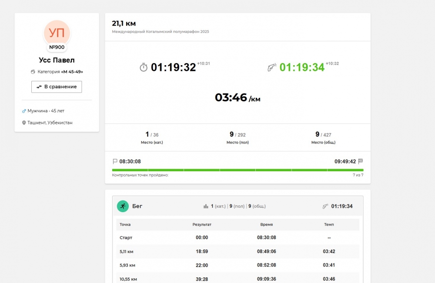This screenshot has height=283, width=435.
Task: Click the green running man icon
Action: [123, 206]
